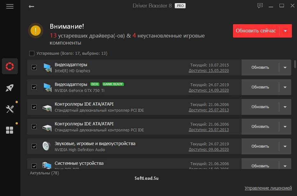This screenshot has height=196, width=297.
Task: Uncheck the NVIDIA GeForce GTX 750 Ti driver
Action: [x=34, y=87]
